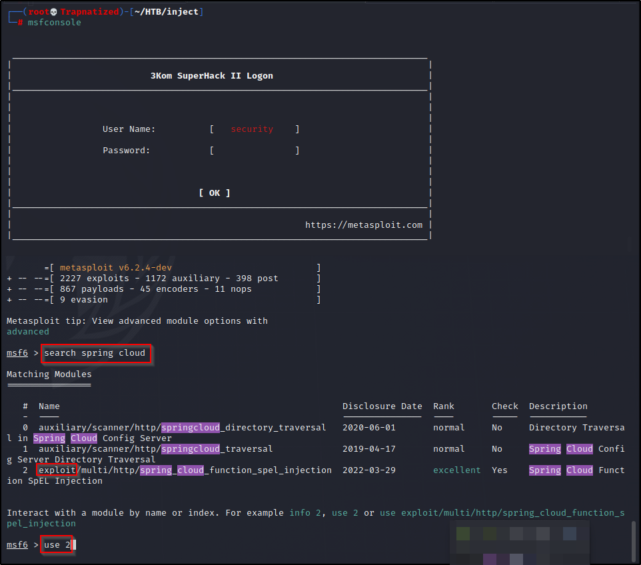This screenshot has height=565, width=641.
Task: Click the 'use 2' typed command at the prompt
Action: [x=57, y=545]
